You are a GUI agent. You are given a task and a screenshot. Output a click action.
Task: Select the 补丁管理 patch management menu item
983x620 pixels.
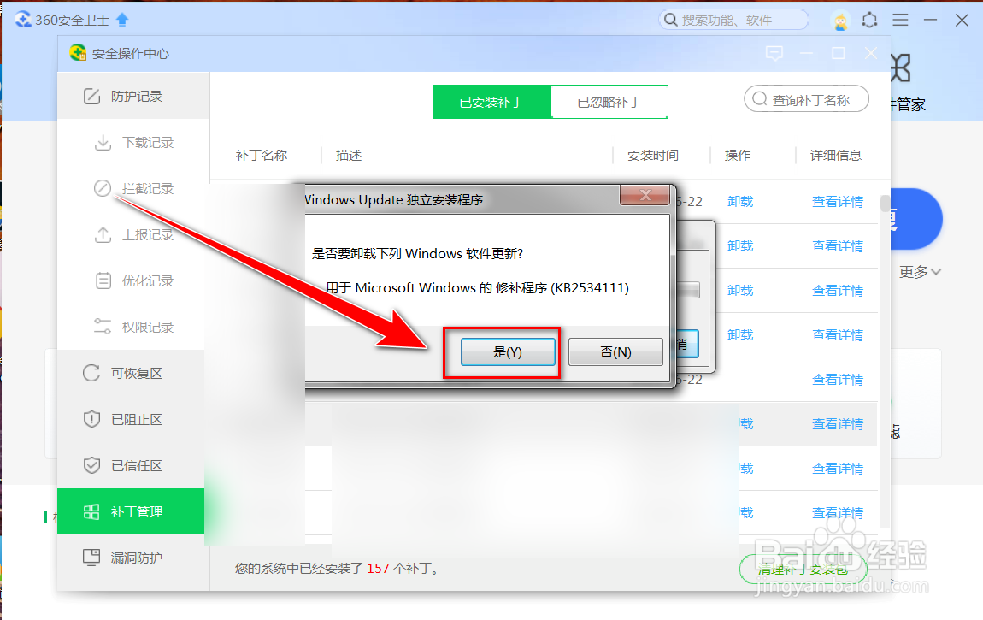[130, 511]
